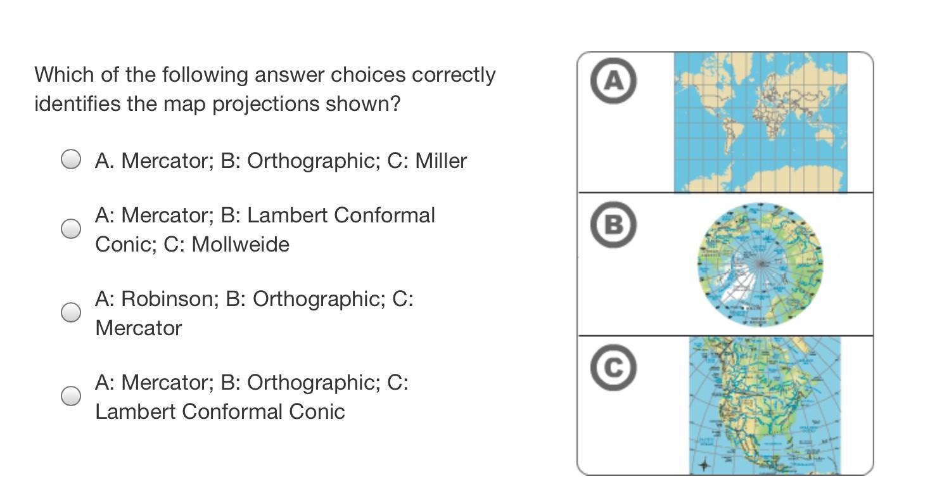Click the circled letter A icon

click(x=613, y=80)
